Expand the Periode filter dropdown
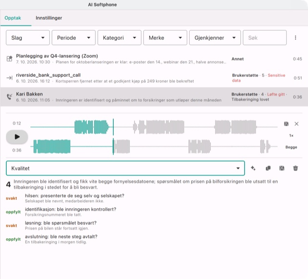308x279 pixels. 74,37
